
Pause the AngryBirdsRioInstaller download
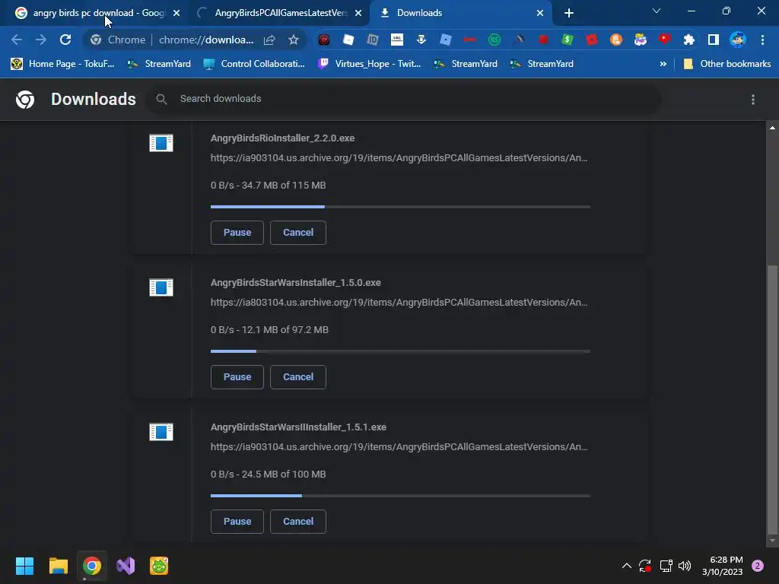pos(237,233)
